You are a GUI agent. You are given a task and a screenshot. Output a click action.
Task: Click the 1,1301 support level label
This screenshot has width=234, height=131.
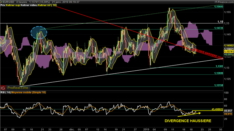tap(219, 66)
